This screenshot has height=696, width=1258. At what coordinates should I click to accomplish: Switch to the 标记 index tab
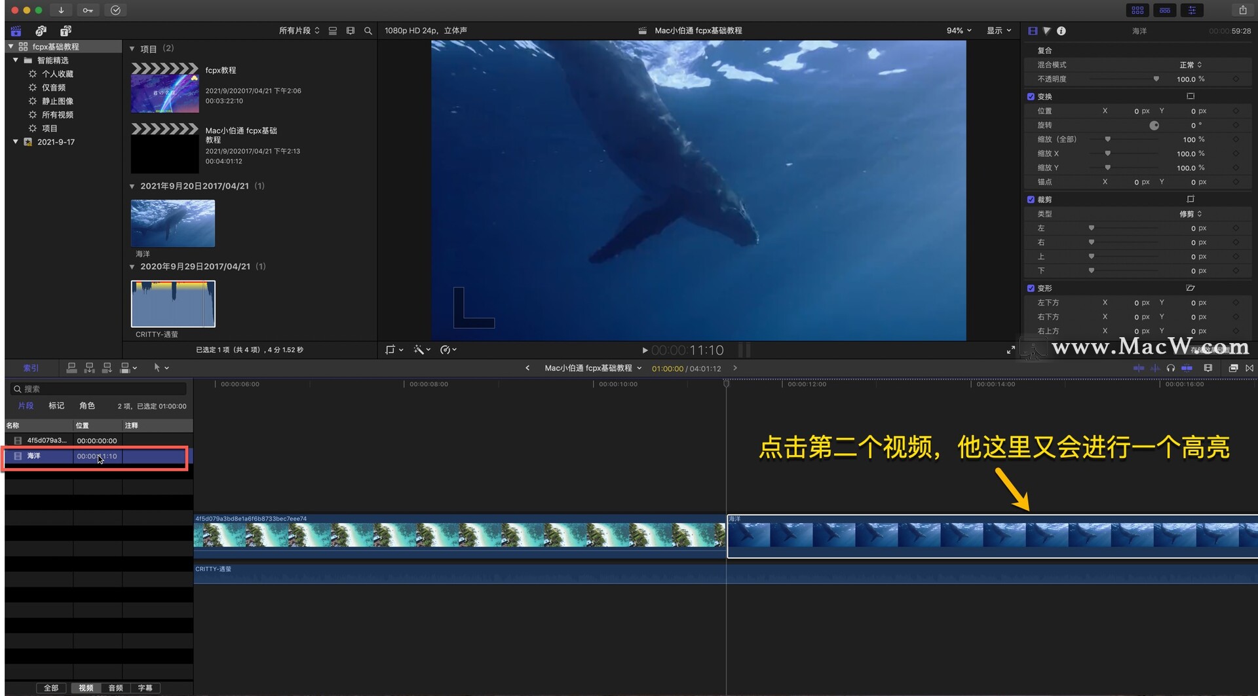pos(56,406)
